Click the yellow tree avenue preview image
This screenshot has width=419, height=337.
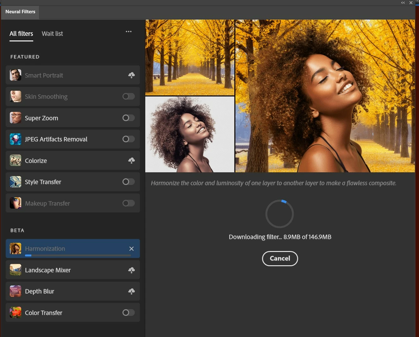tap(190, 57)
